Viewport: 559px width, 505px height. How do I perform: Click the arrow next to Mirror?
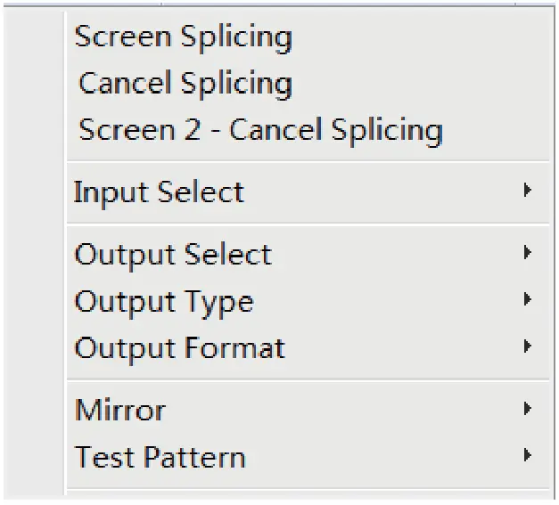click(x=529, y=410)
